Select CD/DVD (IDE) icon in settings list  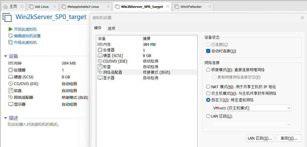tap(100, 61)
